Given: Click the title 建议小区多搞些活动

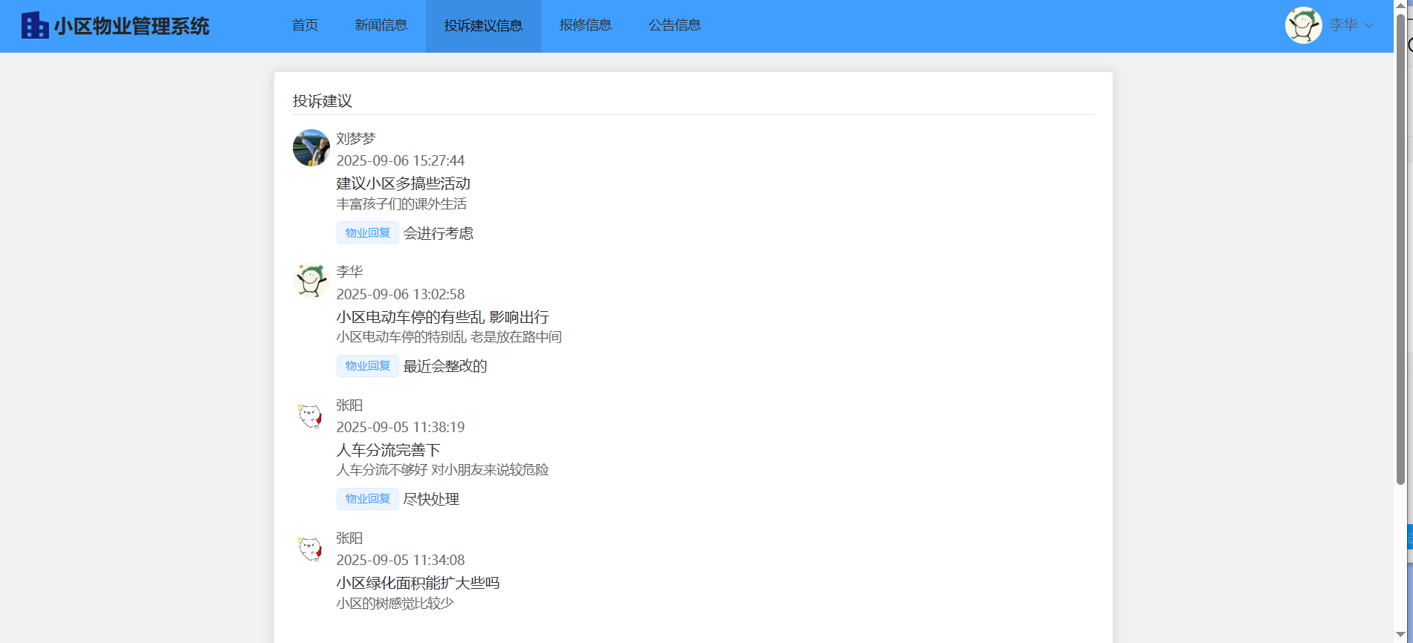Looking at the screenshot, I should pos(404,183).
